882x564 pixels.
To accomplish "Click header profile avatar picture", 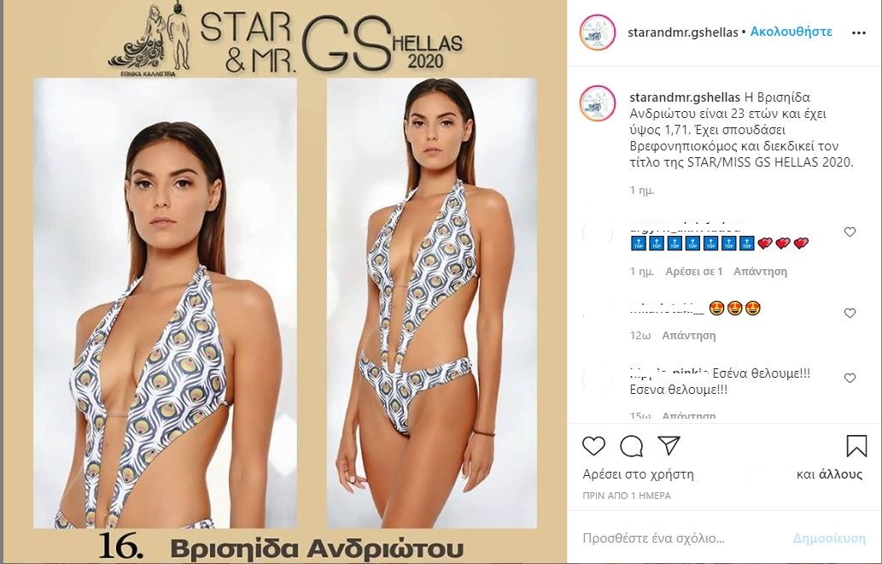I will coord(598,32).
